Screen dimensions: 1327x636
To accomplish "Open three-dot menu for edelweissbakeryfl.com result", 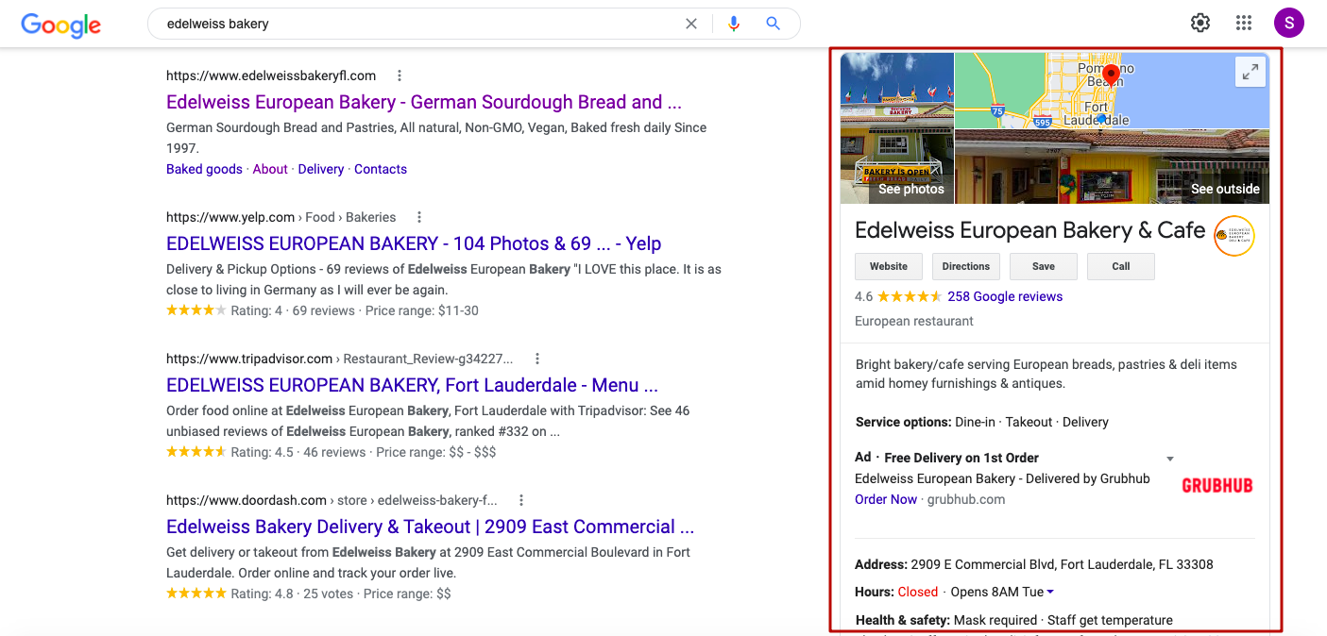I will pos(400,75).
